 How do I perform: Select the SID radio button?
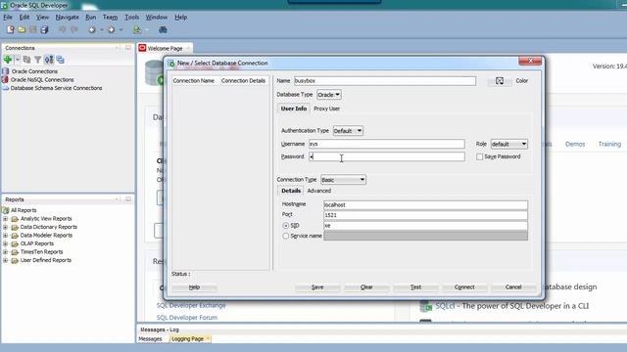click(x=285, y=226)
